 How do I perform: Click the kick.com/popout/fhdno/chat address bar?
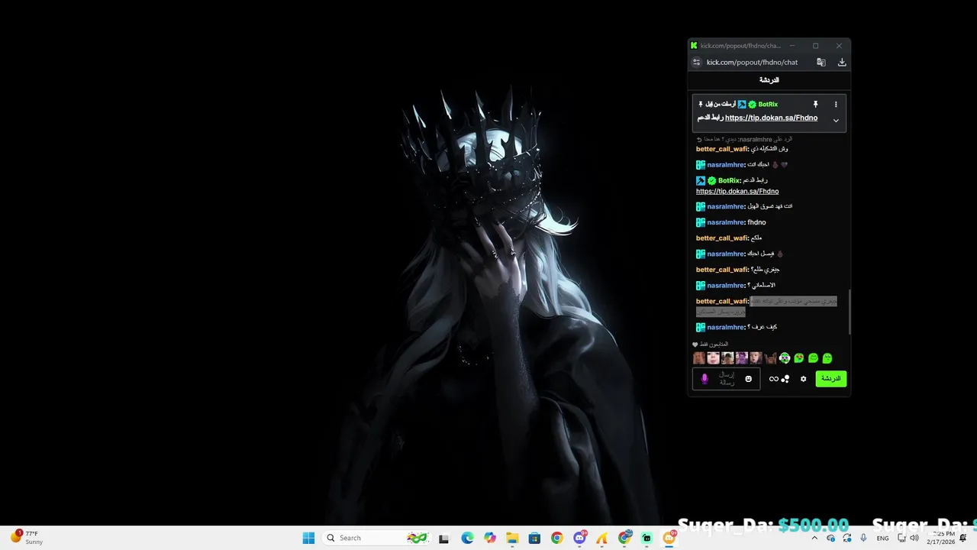click(x=752, y=63)
